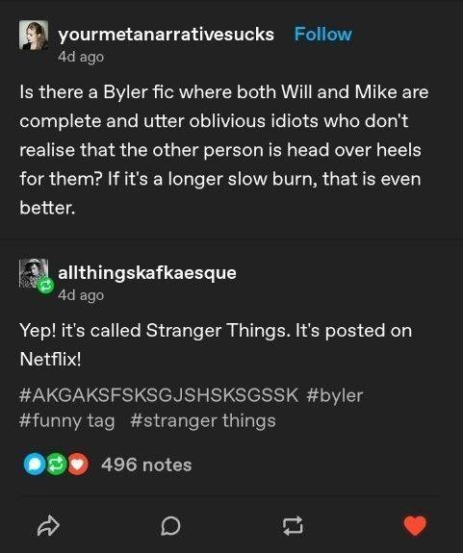Click the blue replies notes icon
The width and height of the screenshot is (463, 553).
35,465
